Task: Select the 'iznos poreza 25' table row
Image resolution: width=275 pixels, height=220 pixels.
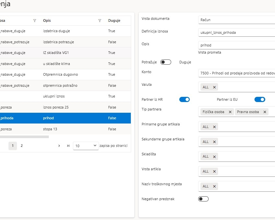Action: pos(65,107)
